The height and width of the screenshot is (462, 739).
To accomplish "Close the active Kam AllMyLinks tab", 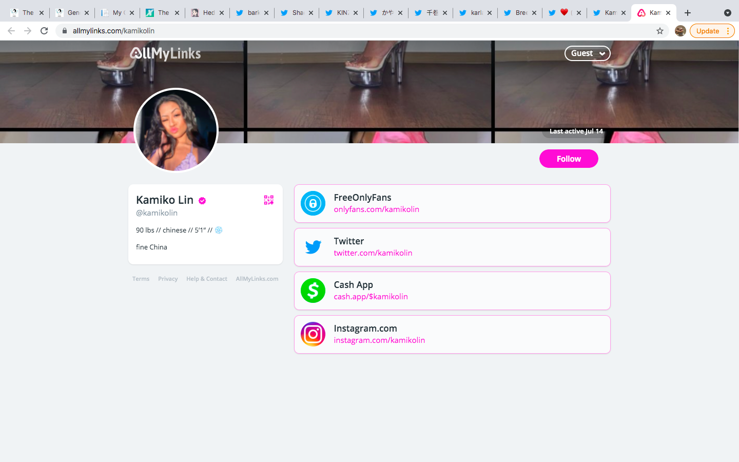I will 668,13.
